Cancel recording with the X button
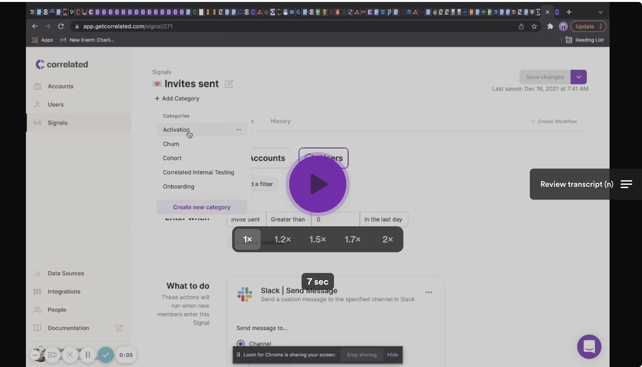The height and width of the screenshot is (367, 642). click(70, 355)
